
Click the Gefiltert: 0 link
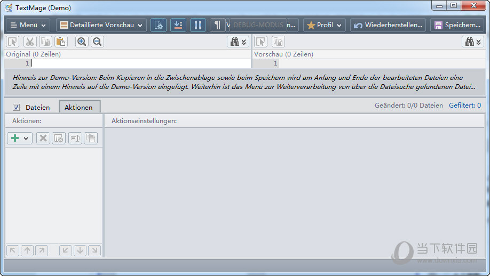tap(465, 105)
